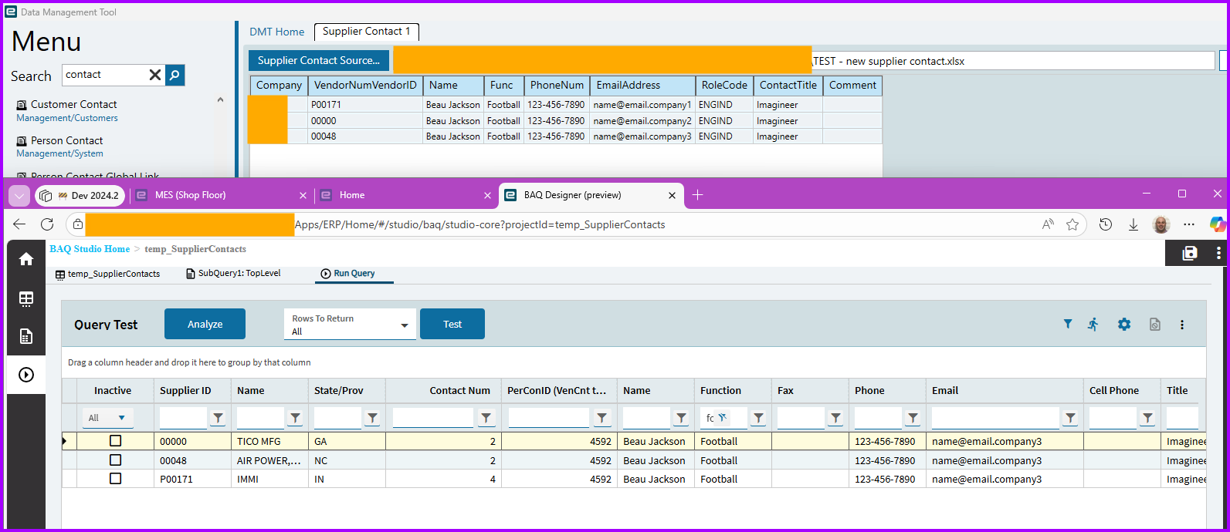
Task: Open query settings gear icon
Action: pos(1124,325)
